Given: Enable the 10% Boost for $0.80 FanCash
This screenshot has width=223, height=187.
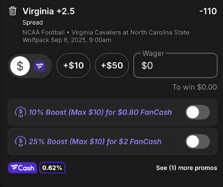Looking at the screenshot, I should pyautogui.click(x=198, y=112).
